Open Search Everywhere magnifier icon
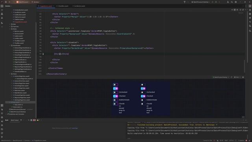252x142 pixels. pos(232,2)
